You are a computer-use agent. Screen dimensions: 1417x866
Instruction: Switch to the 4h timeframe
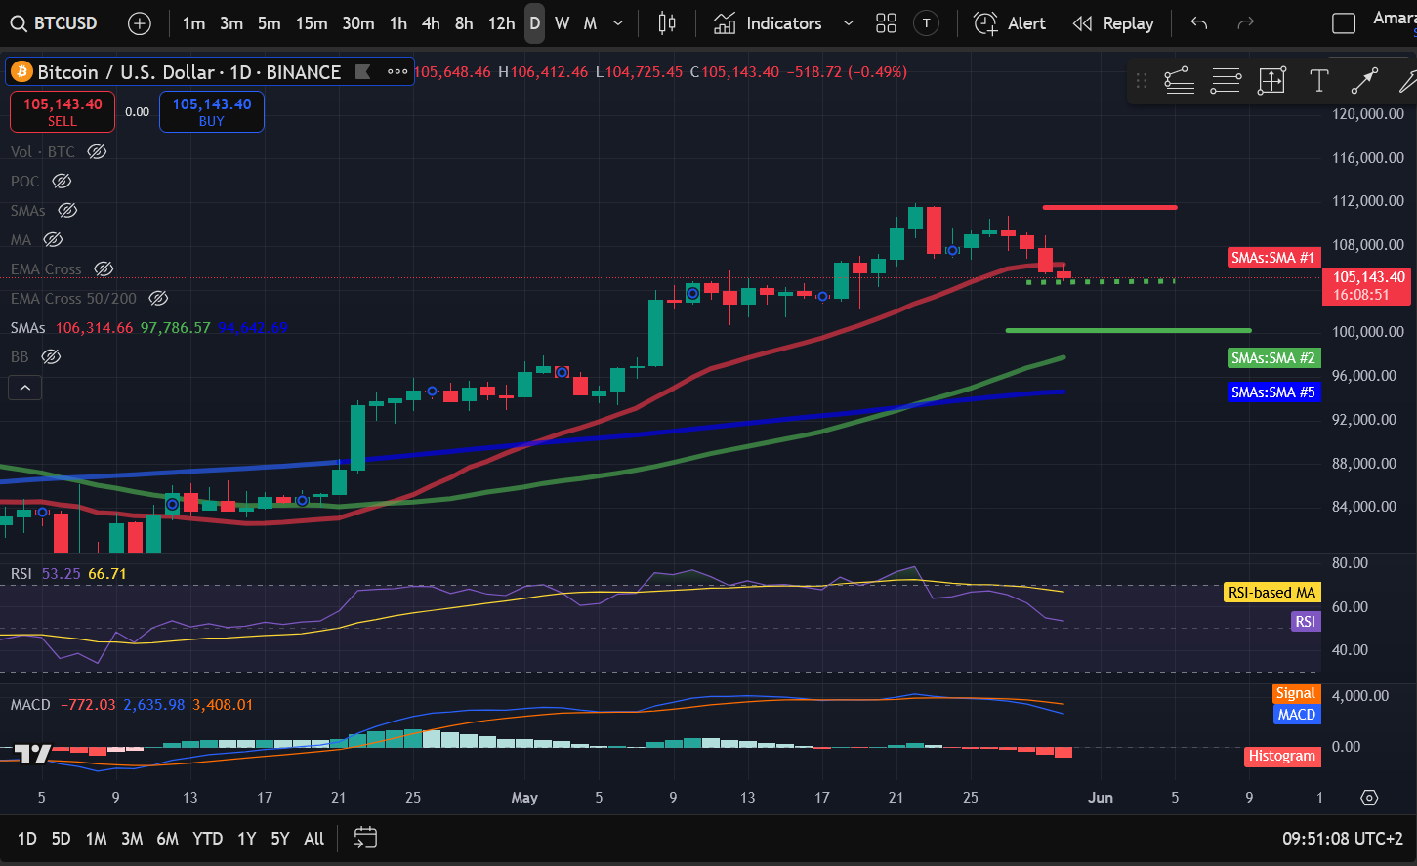[431, 23]
